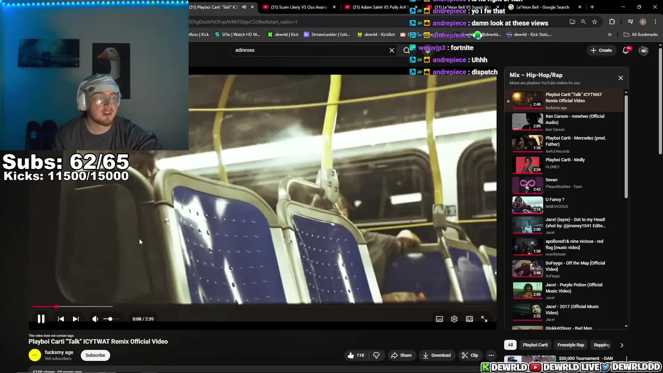Viewport: 663px width, 373px height.
Task: Play SoFaygo - Off the Map
Action: coord(565,269)
